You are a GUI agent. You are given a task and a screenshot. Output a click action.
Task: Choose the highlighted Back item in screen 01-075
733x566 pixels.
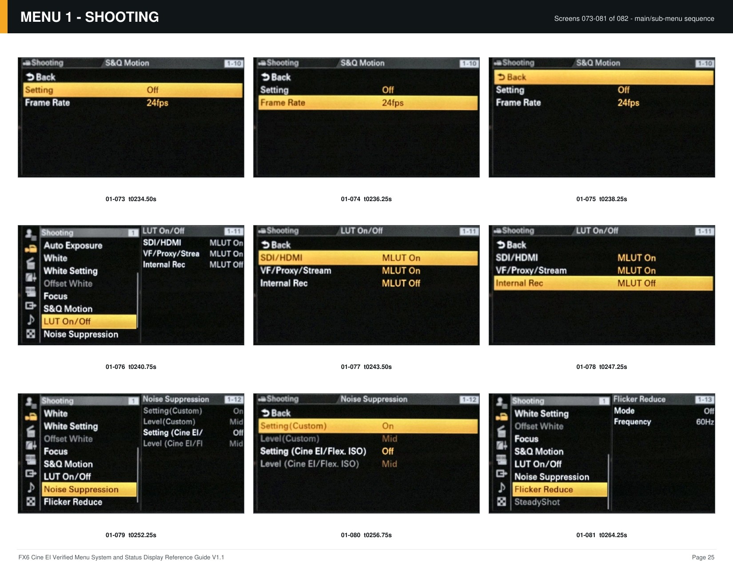pyautogui.click(x=604, y=77)
